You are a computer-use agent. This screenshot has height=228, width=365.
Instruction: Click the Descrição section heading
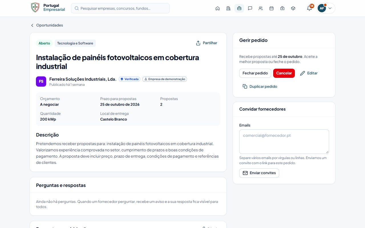(47, 135)
